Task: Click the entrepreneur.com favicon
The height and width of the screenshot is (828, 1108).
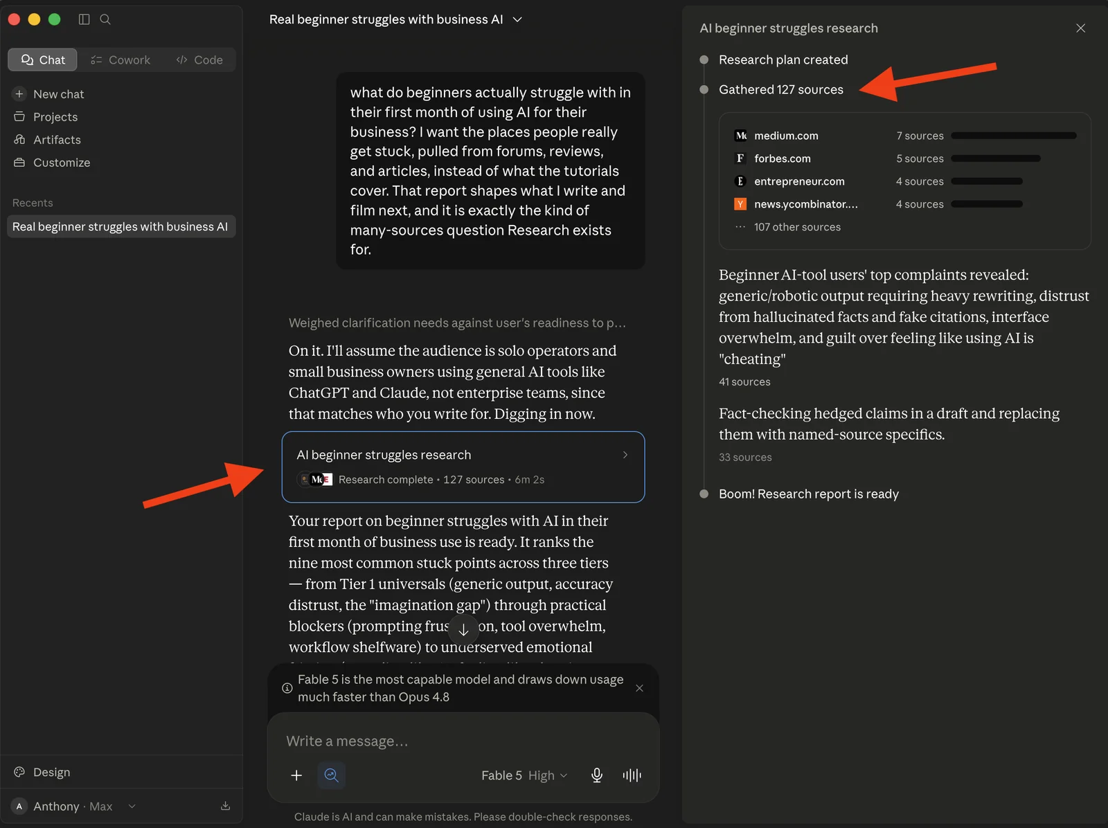Action: click(740, 181)
